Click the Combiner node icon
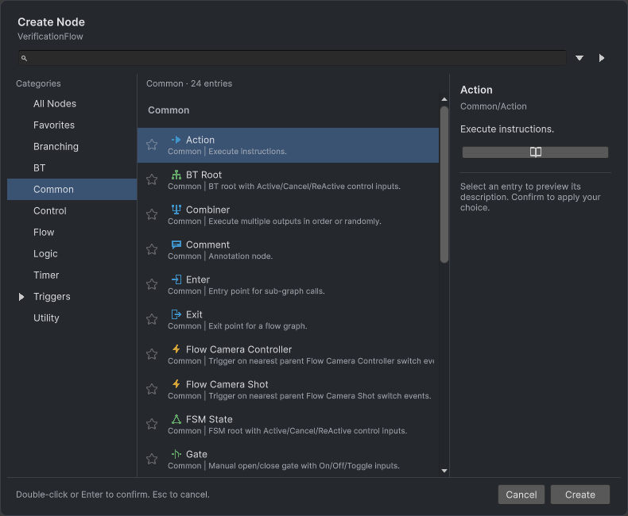 coord(176,210)
